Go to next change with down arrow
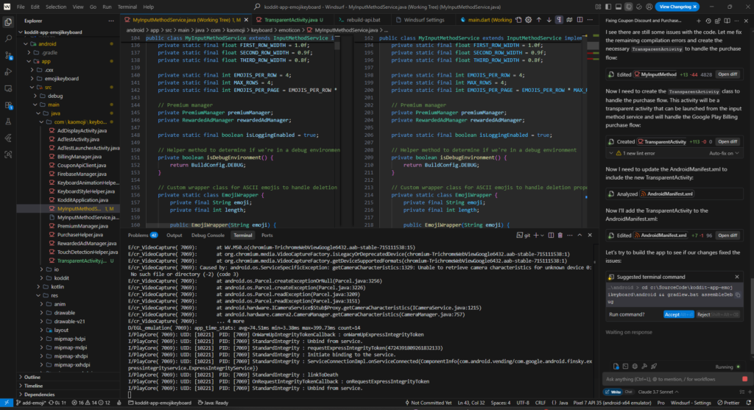 click(x=549, y=20)
